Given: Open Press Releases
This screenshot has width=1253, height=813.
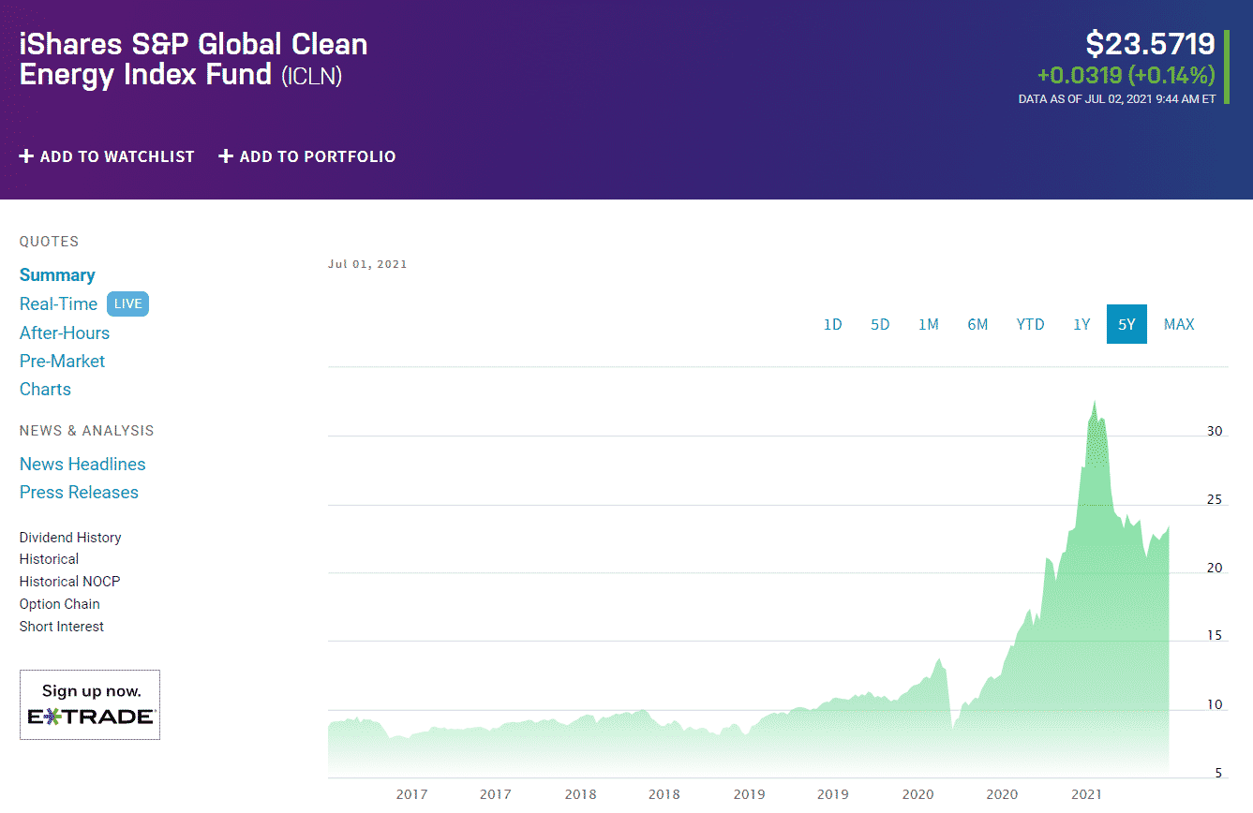Looking at the screenshot, I should pos(79,492).
